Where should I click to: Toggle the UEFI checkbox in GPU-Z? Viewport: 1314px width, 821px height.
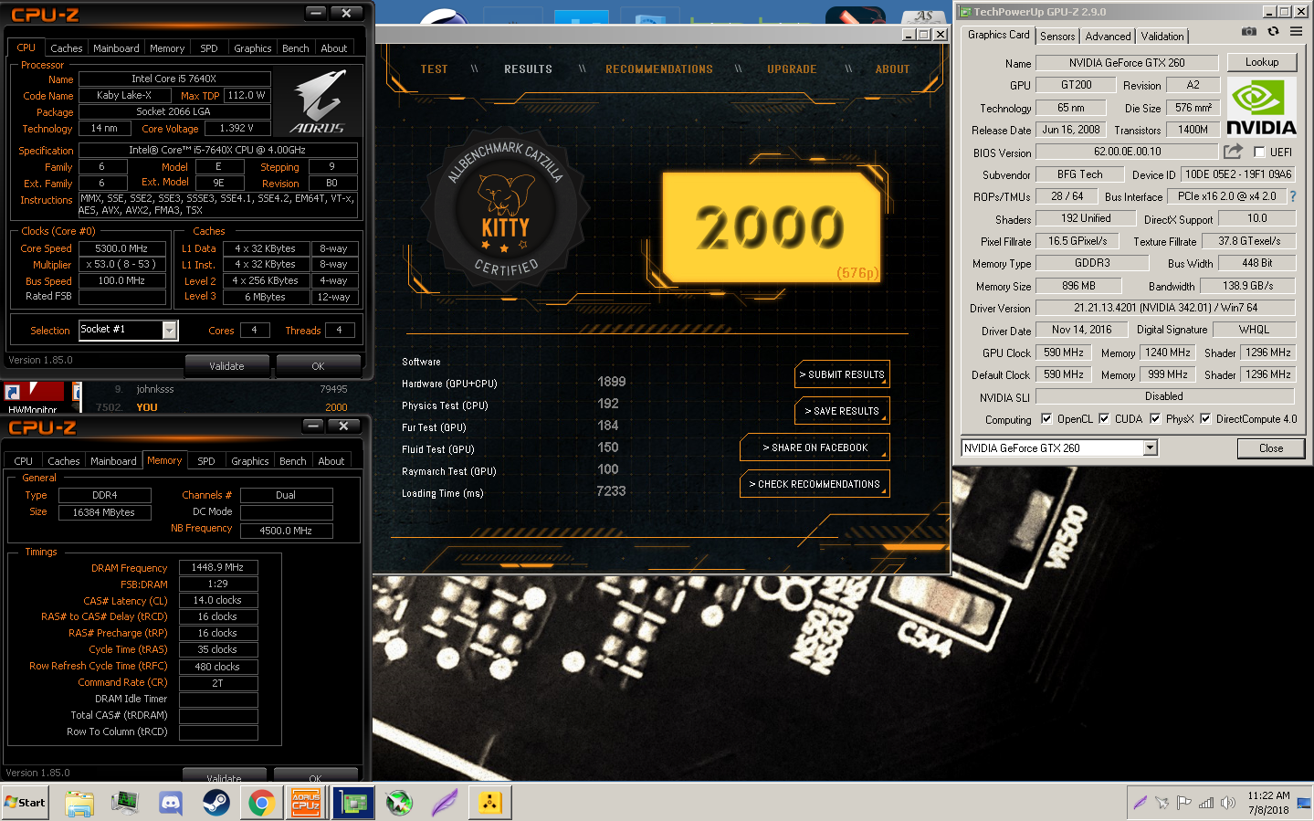coord(1259,153)
